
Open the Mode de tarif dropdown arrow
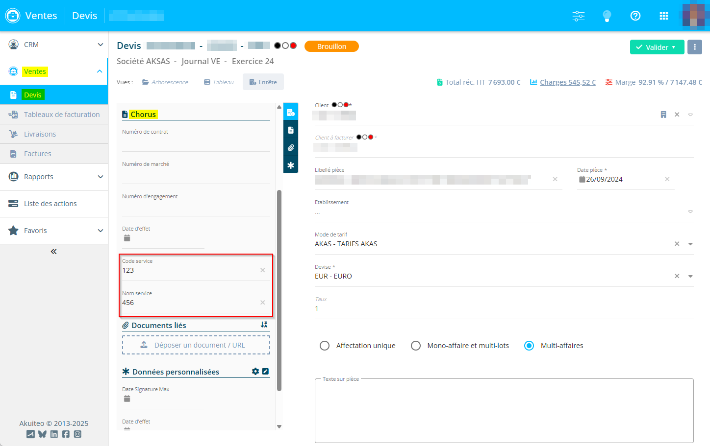pos(690,244)
